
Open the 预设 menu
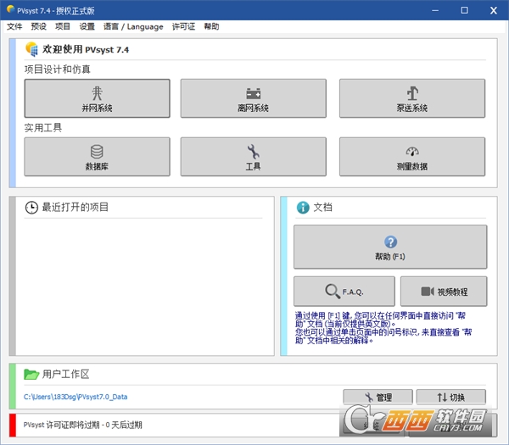pyautogui.click(x=39, y=26)
